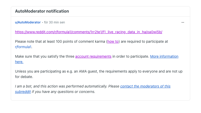Click the italic 'subreddit' link word
201x113 pixels.
tap(23, 92)
